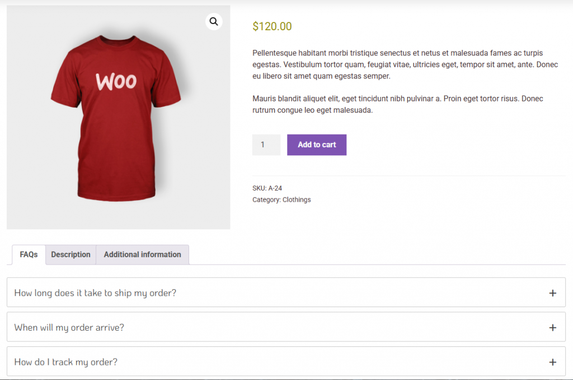Follow the Clothings category link

[297, 200]
